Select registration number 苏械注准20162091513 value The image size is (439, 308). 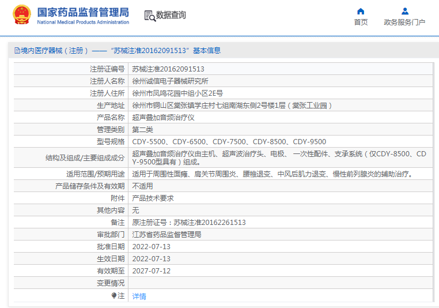[168, 69]
